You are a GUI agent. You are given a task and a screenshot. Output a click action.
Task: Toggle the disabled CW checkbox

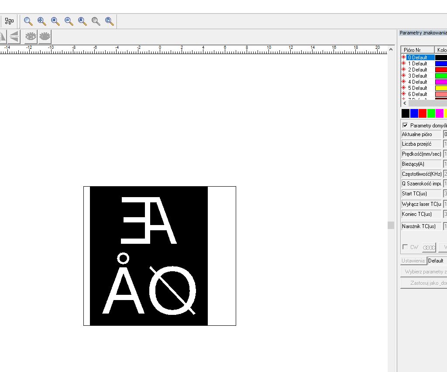click(x=405, y=247)
